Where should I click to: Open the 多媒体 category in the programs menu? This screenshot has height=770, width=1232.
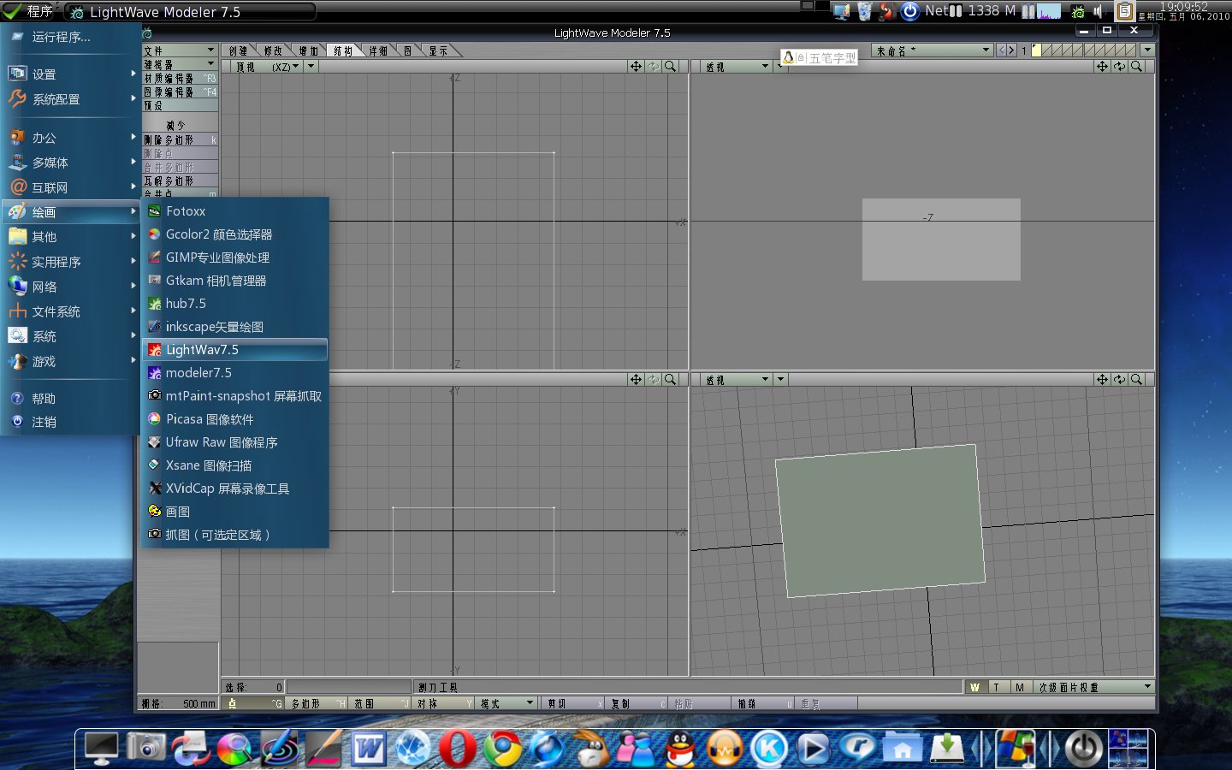pos(70,163)
